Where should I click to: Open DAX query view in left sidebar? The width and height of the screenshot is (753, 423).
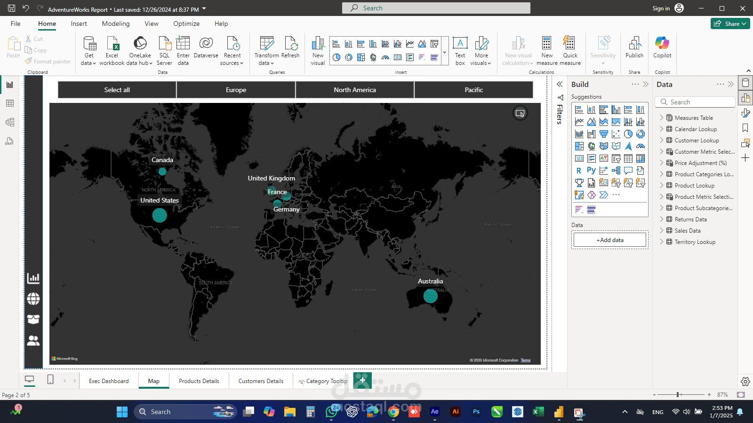point(10,141)
